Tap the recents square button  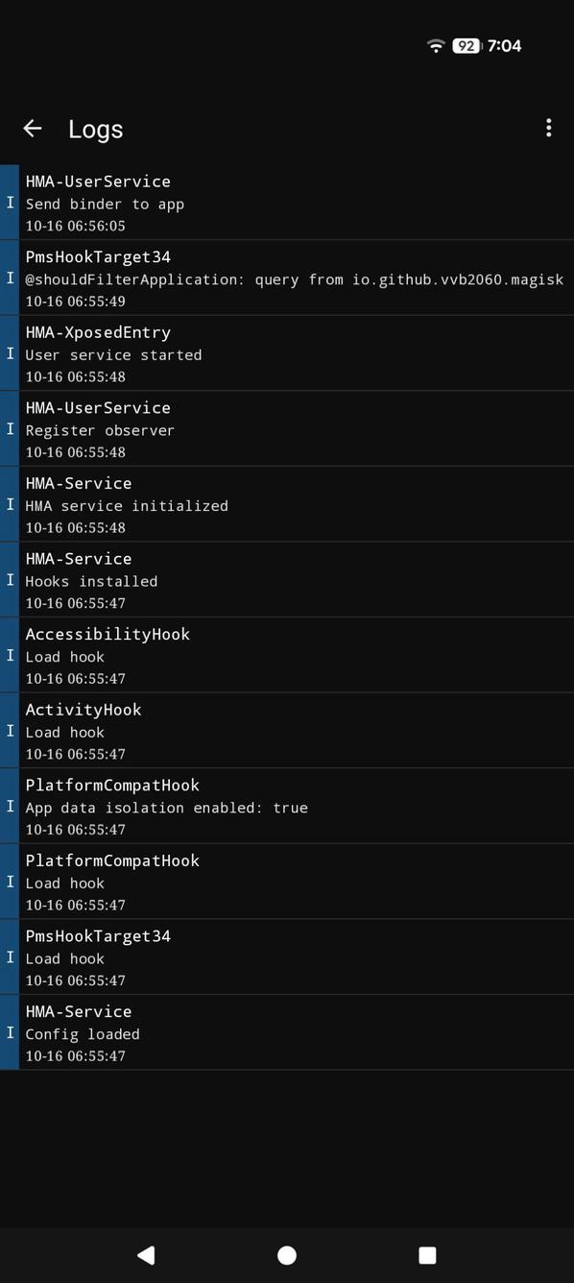point(426,1255)
